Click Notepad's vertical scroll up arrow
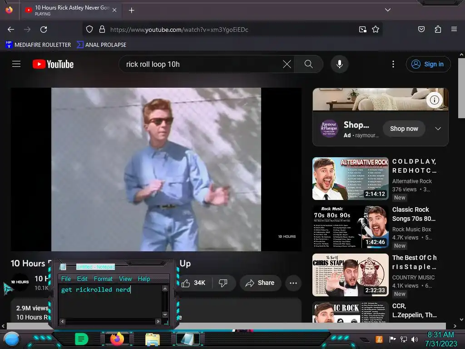The image size is (465, 349). click(x=165, y=288)
